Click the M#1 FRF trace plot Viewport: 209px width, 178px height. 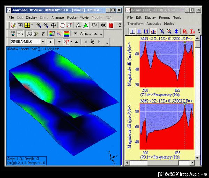click(x=167, y=64)
